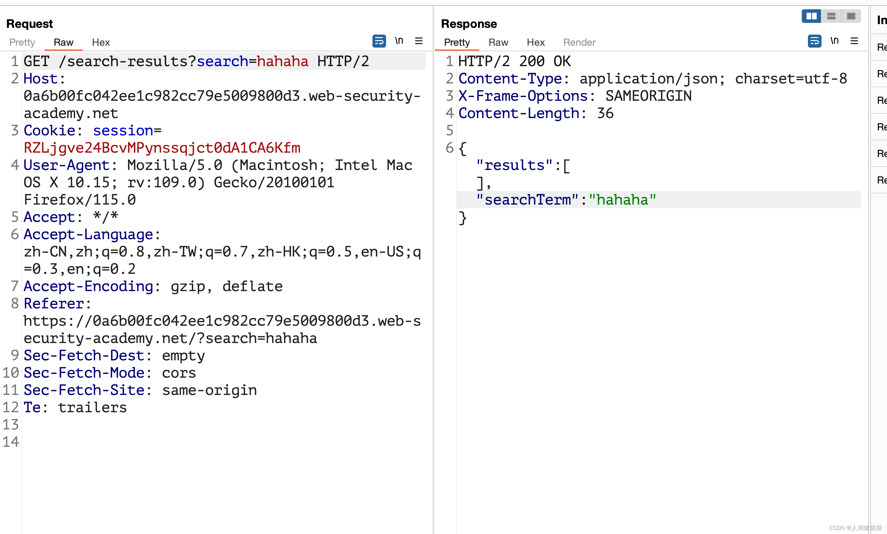This screenshot has width=887, height=534.
Task: Open Request panel options hamburger menu
Action: coord(418,41)
